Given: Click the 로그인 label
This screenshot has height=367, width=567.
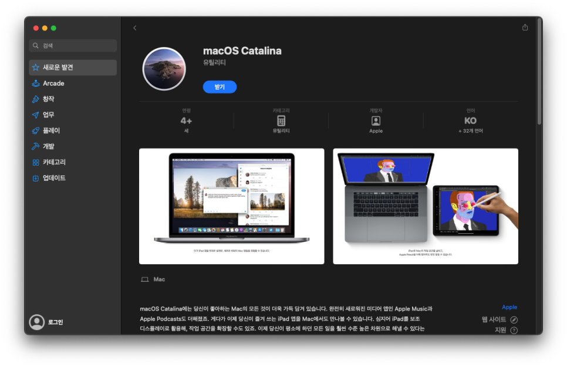Looking at the screenshot, I should 55,322.
